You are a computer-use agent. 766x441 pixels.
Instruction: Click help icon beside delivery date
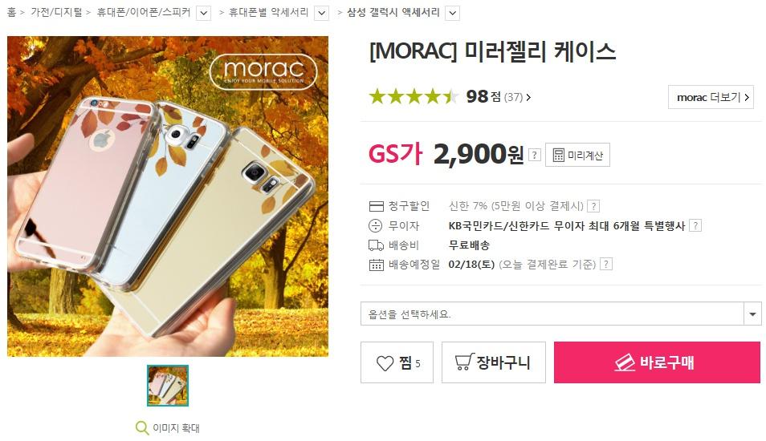606,264
